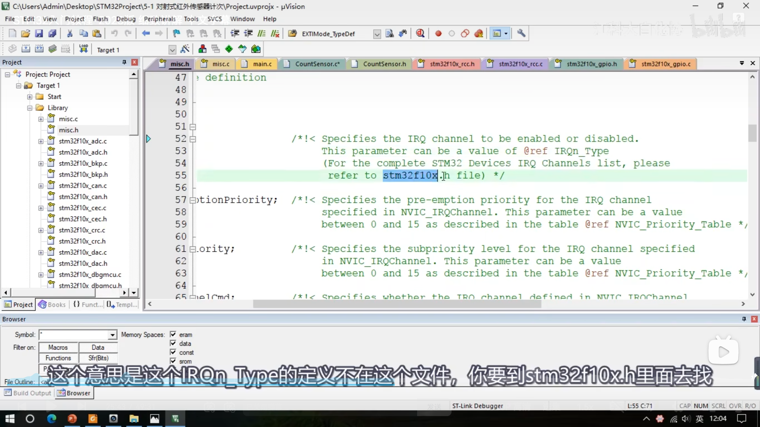Click the Navigate Backwards arrow icon

click(x=145, y=34)
